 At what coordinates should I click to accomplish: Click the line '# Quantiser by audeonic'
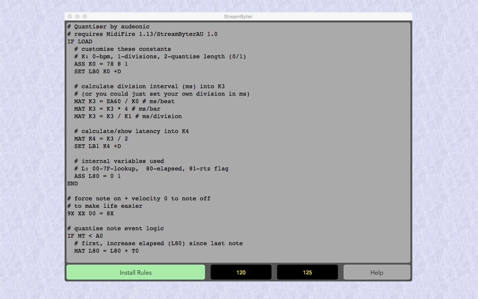point(108,27)
